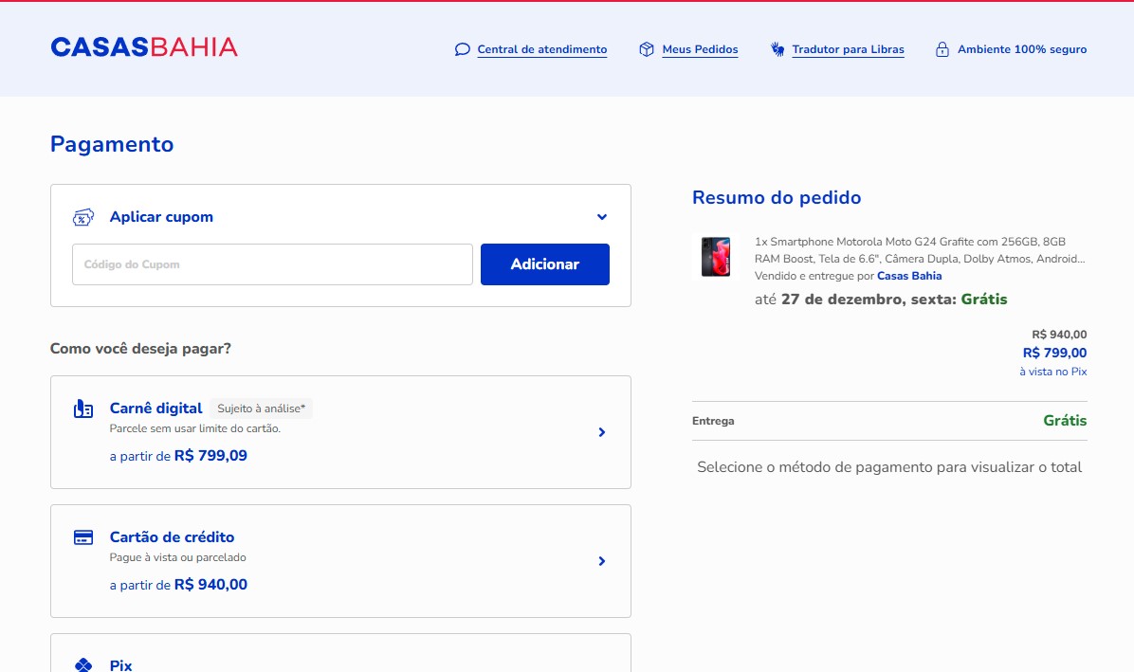Click the Parcele sem usar limite do cartão text
The height and width of the screenshot is (672, 1134).
point(194,428)
